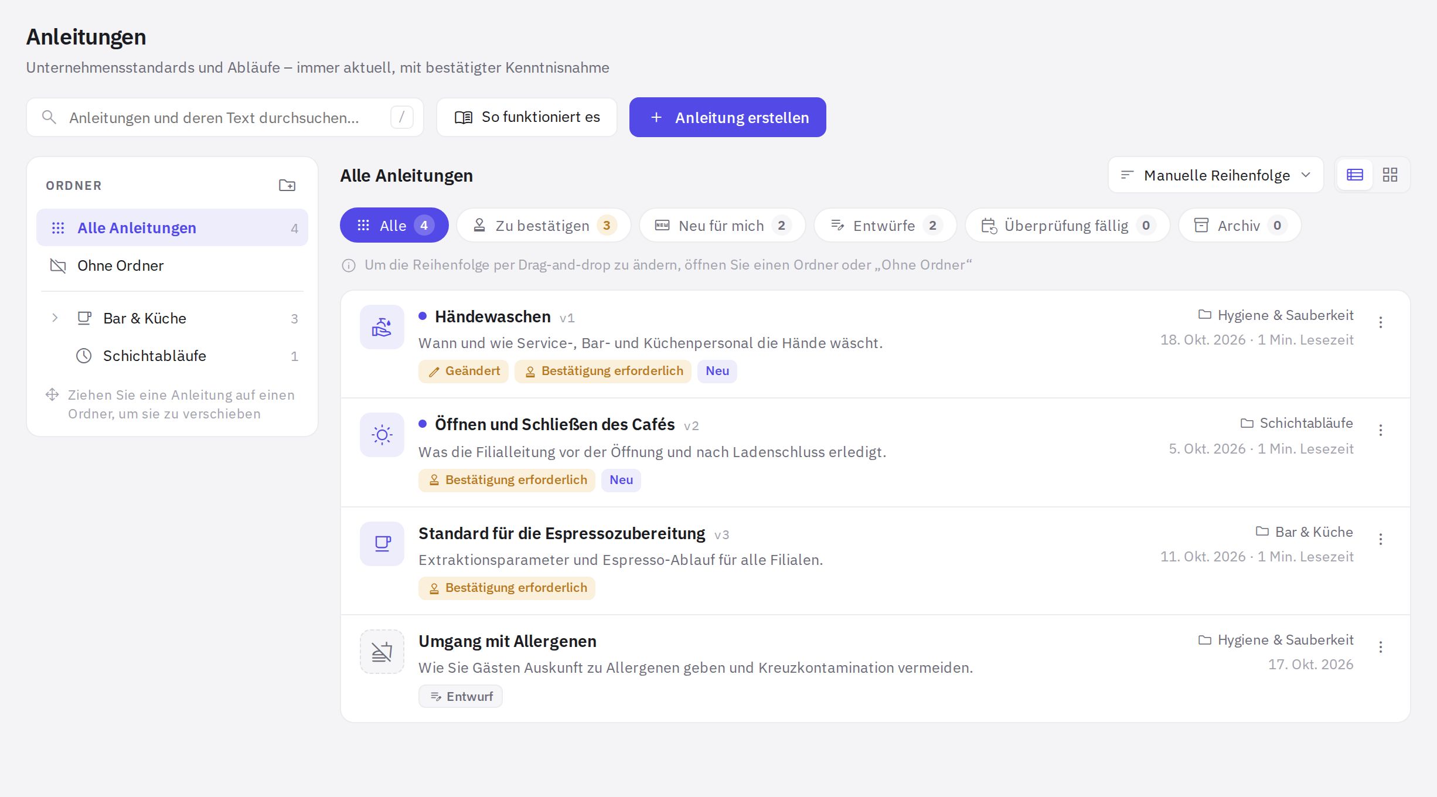Click the hand-washing icon of Händewaschen
The width and height of the screenshot is (1437, 797).
tap(382, 327)
